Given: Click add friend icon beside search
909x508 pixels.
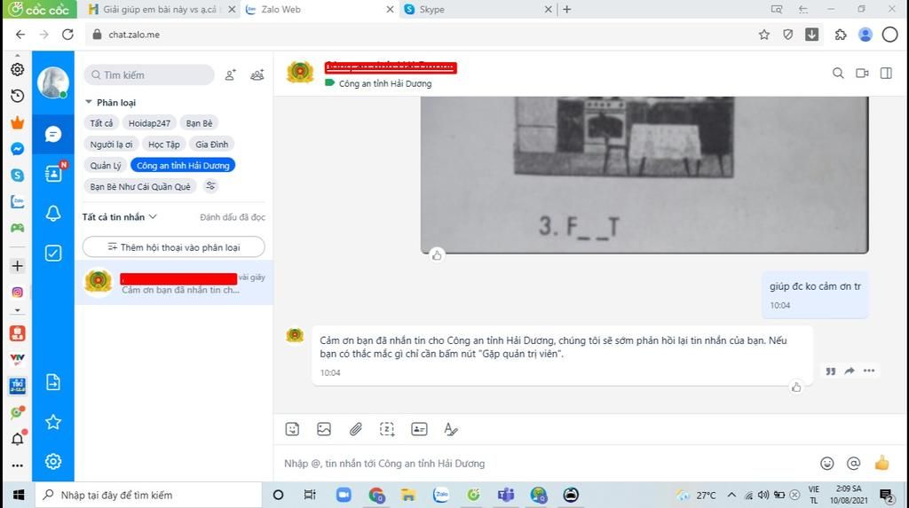Looking at the screenshot, I should click(230, 74).
